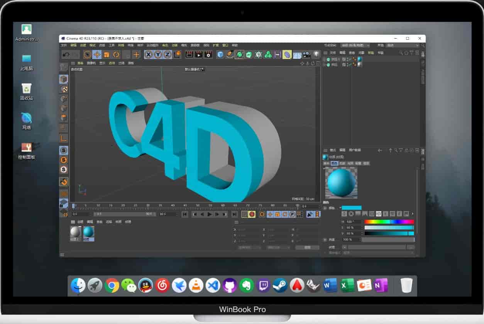Screen dimensions: 484x324
Task: Open the 渲染 menu
Action: (x=206, y=45)
